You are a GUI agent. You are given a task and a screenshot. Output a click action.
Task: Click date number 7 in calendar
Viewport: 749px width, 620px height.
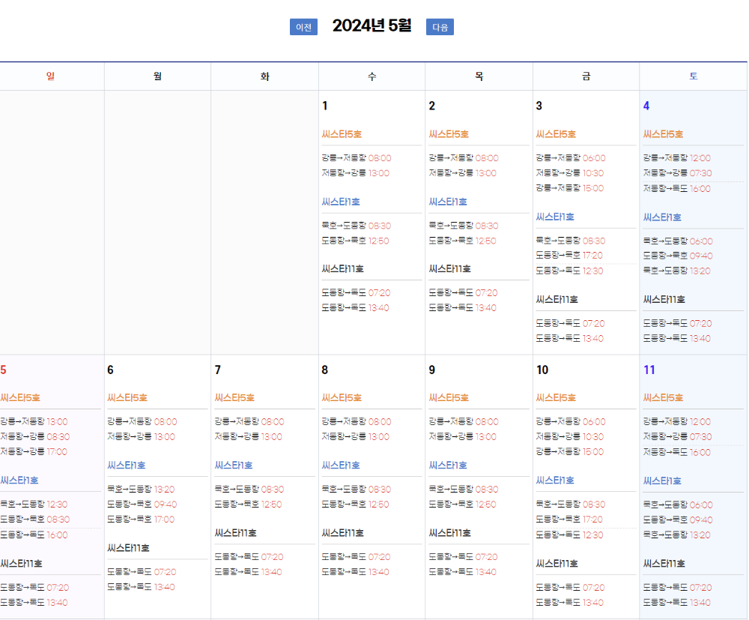tap(218, 370)
